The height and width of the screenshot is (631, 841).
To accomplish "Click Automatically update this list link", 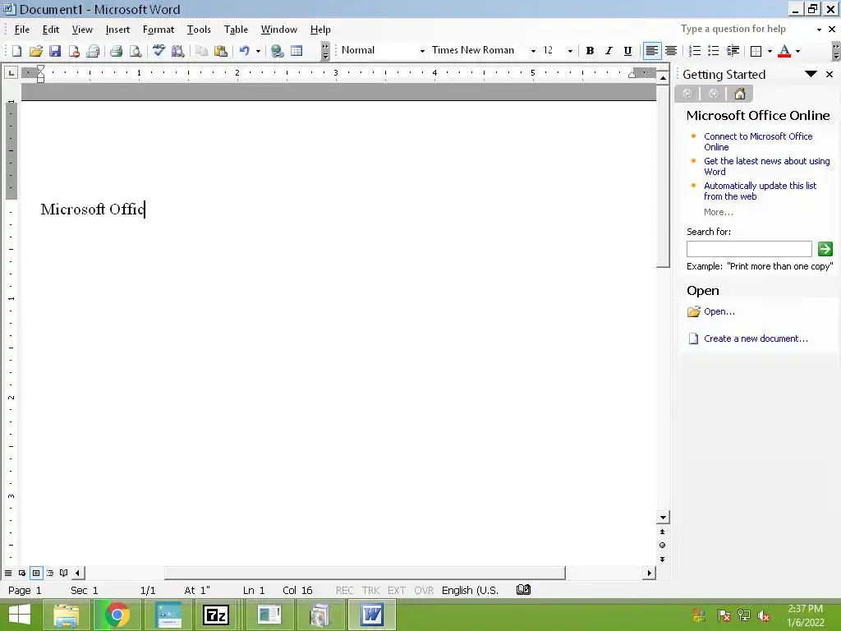I will 760,191.
